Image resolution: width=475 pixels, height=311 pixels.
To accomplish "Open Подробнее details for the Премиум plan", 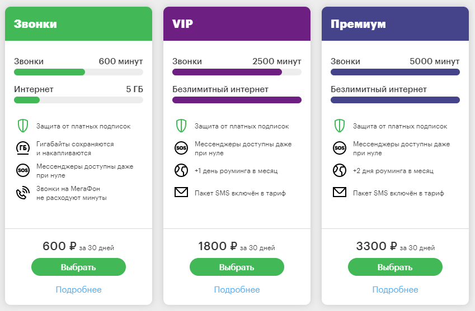I will point(395,290).
